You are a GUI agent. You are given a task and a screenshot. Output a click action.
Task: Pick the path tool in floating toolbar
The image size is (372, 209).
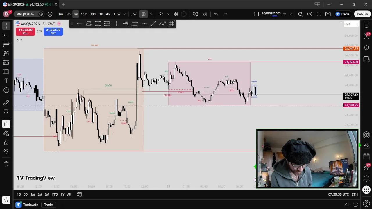point(162,24)
